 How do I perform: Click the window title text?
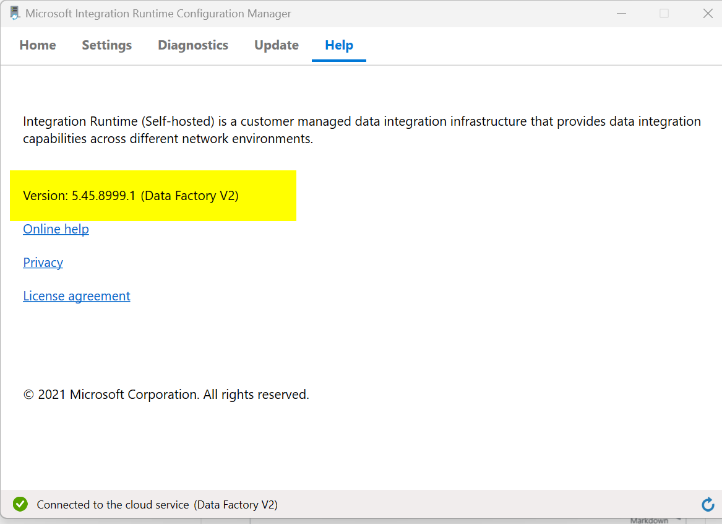158,14
